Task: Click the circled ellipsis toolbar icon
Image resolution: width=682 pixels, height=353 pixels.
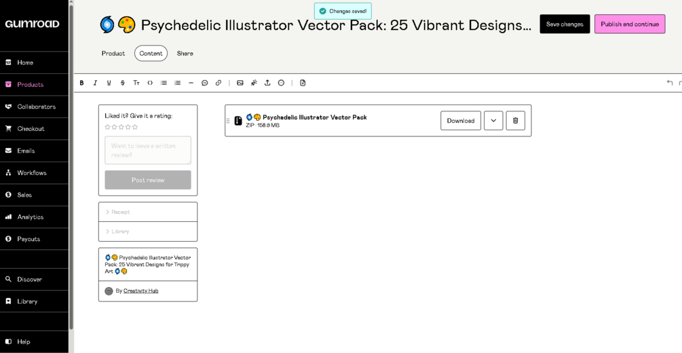Action: 281,83
